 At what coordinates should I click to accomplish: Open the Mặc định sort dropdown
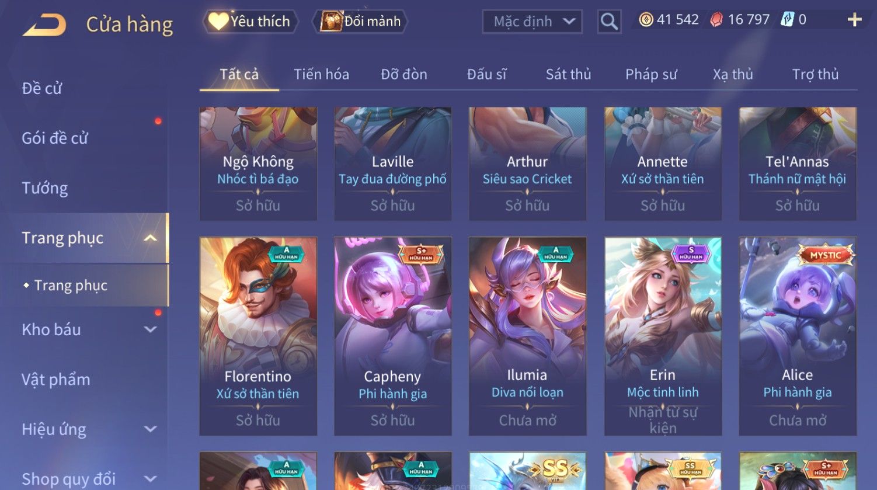(533, 22)
